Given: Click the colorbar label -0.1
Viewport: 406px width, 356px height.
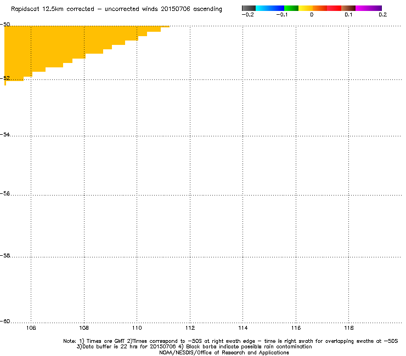Looking at the screenshot, I should [x=281, y=15].
